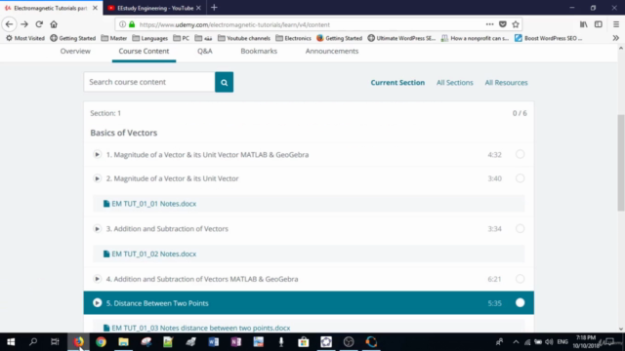Image resolution: width=625 pixels, height=351 pixels.
Task: Open the Ultimate WordPress SE... bookmark
Action: [401, 38]
